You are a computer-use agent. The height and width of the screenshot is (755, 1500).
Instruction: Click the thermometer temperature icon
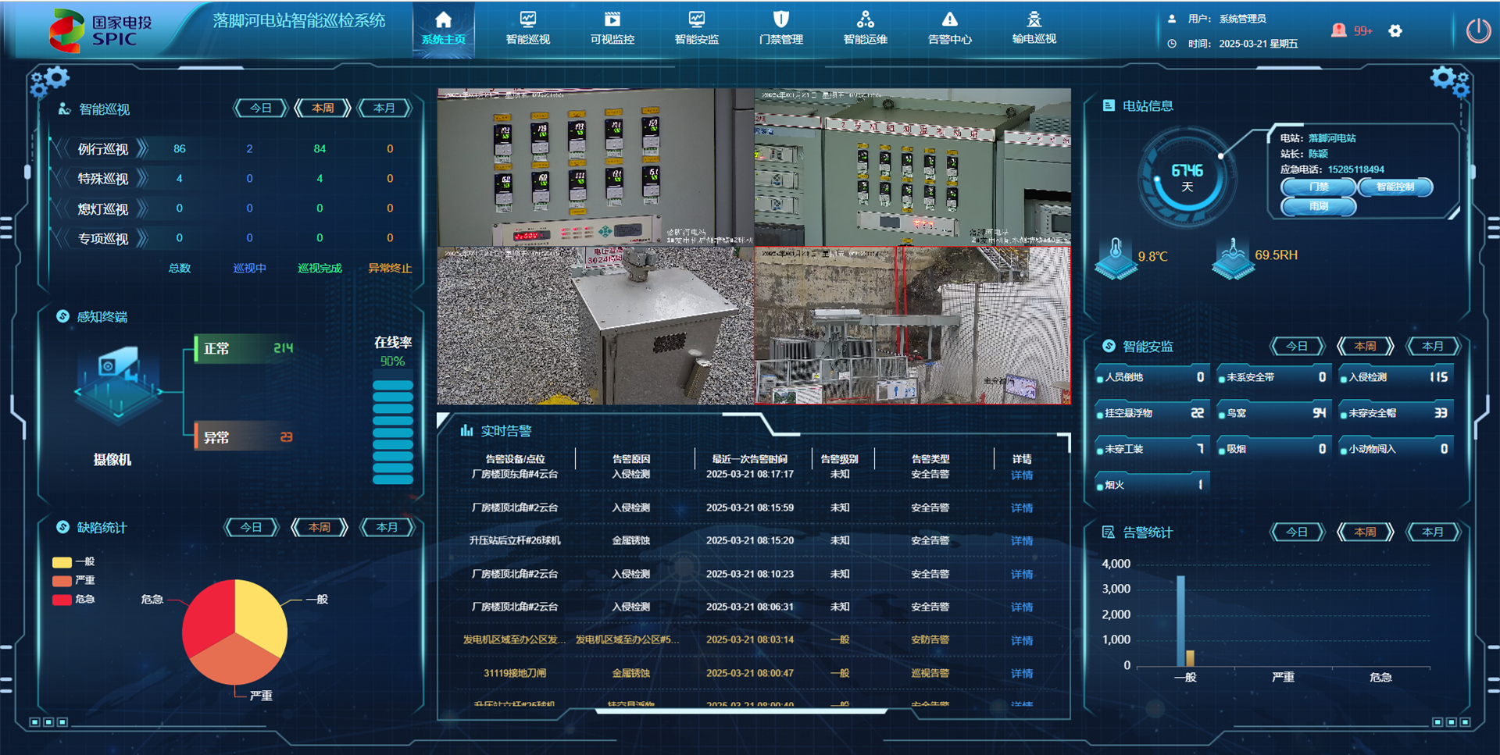tap(1116, 258)
